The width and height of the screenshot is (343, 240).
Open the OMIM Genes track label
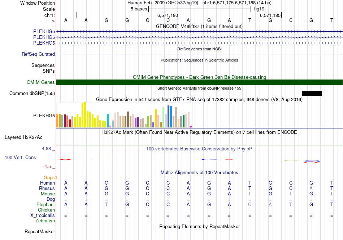(x=41, y=82)
